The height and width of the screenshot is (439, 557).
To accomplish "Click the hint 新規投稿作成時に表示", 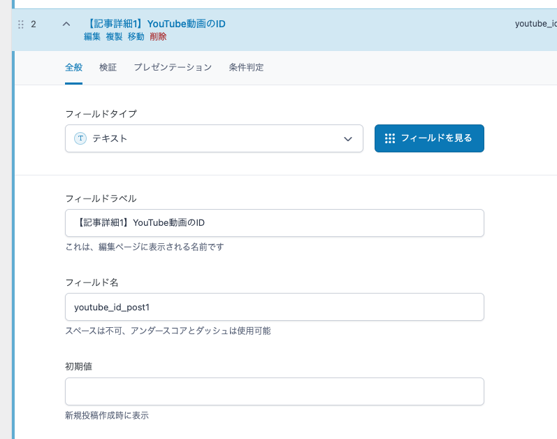I will (107, 415).
